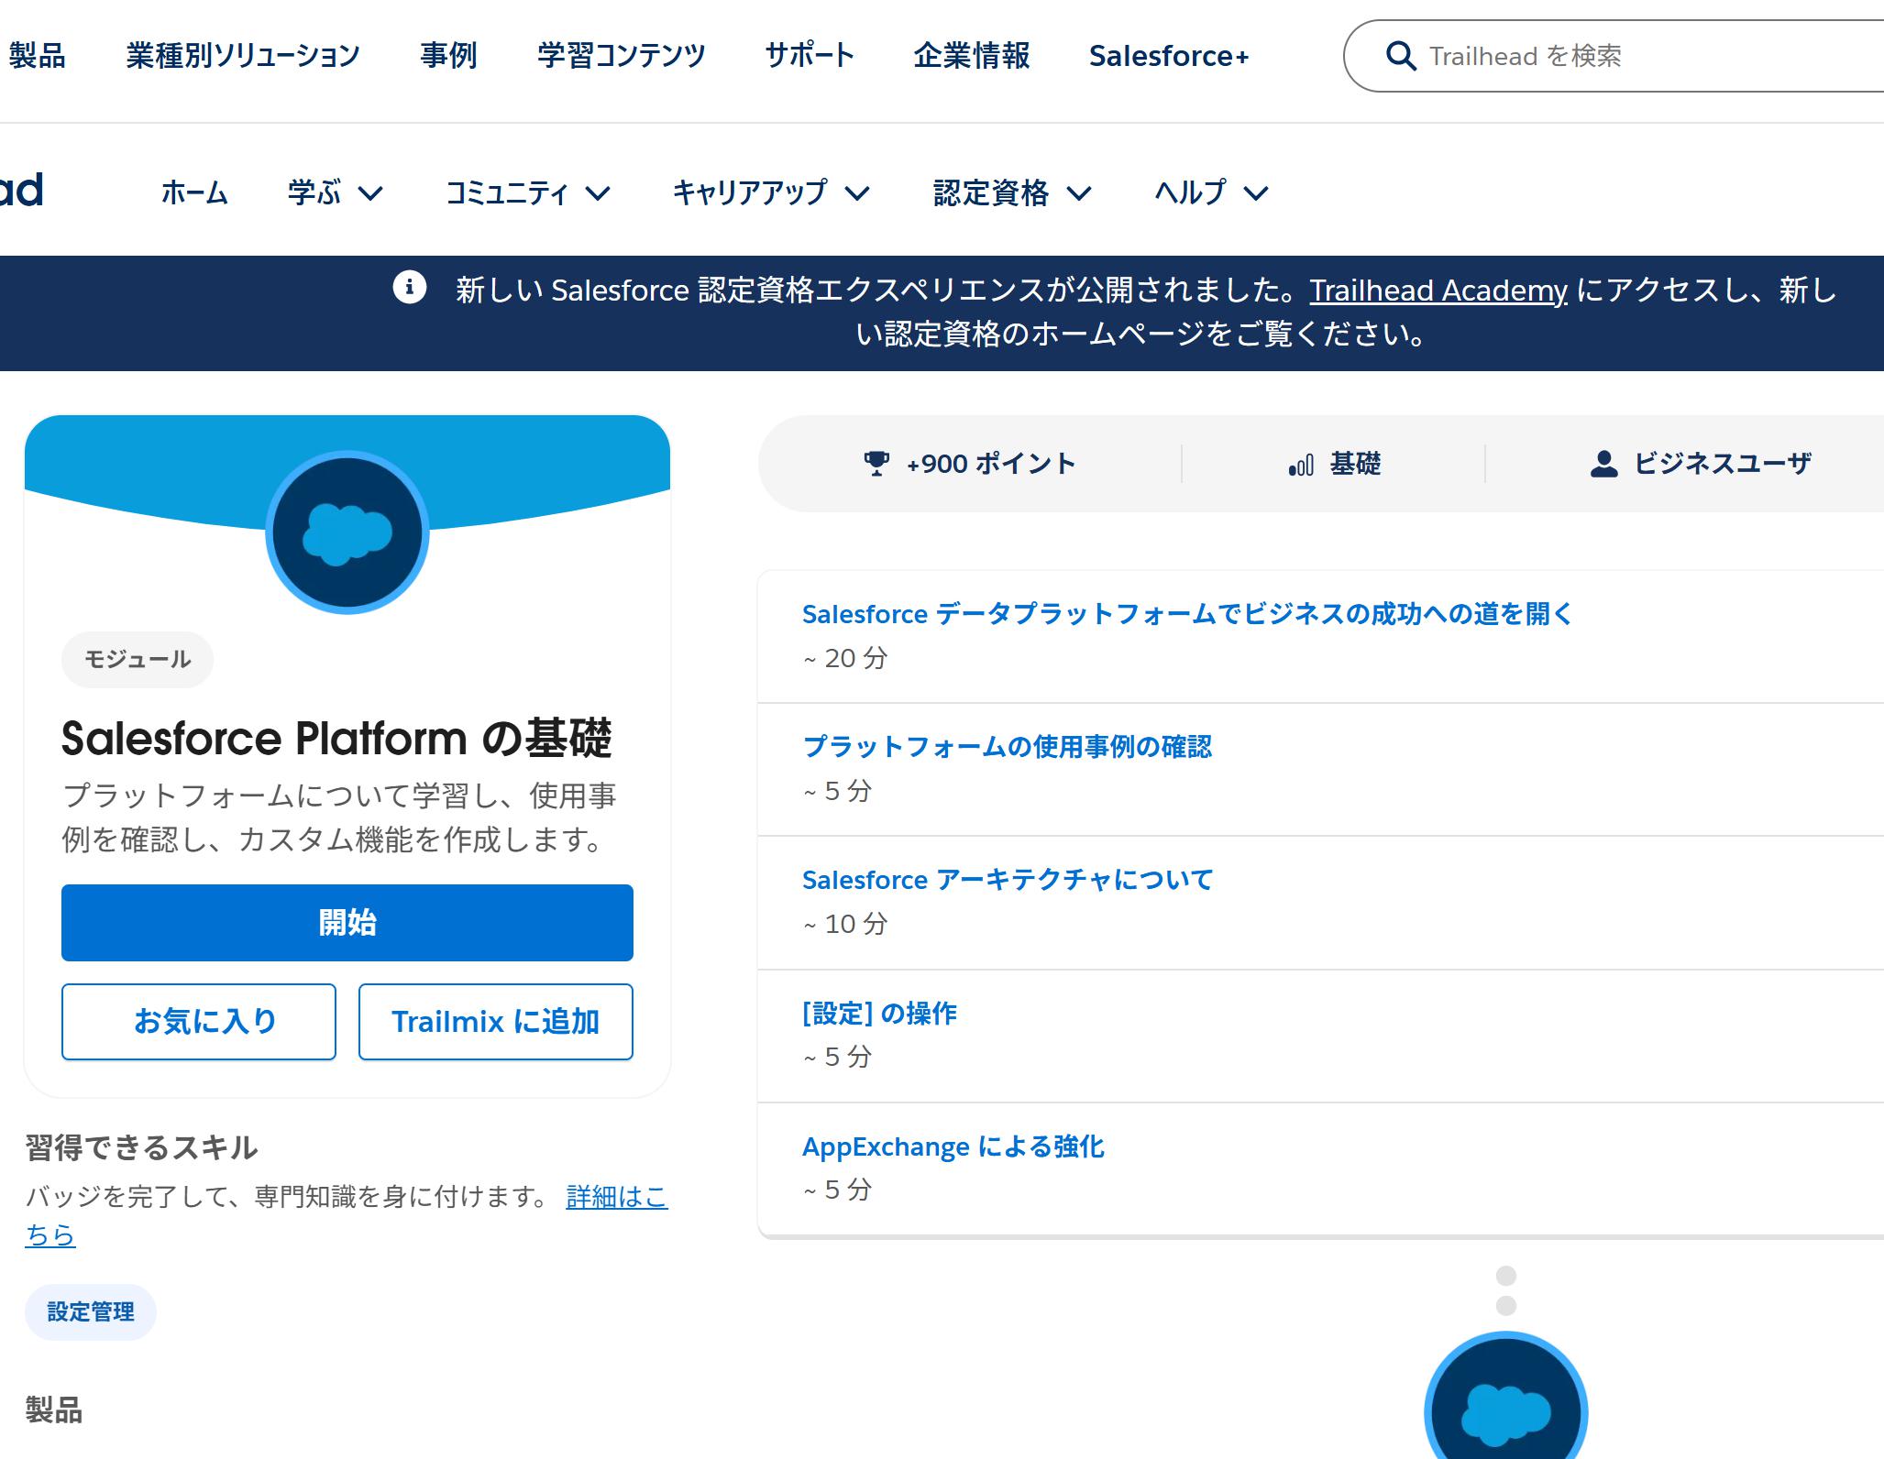The width and height of the screenshot is (1884, 1459).
Task: Open the 学習コンテンツ top menu item
Action: point(621,56)
